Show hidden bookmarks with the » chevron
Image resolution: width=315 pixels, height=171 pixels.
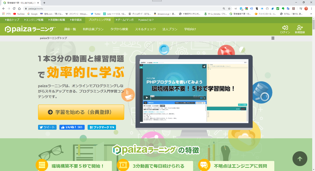click(312, 14)
